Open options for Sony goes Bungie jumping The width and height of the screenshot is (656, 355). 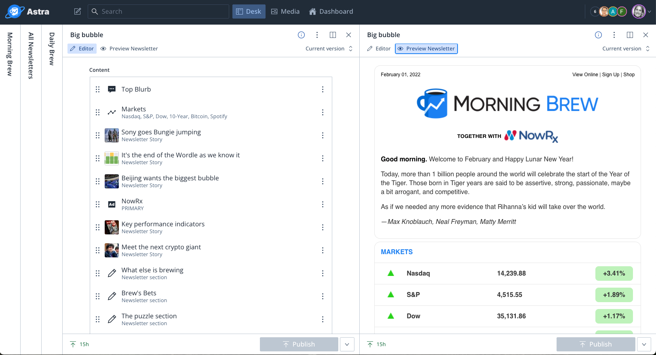coord(323,135)
